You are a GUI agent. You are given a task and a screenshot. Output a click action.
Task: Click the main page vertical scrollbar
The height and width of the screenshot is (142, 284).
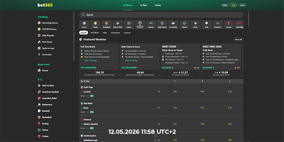(x=248, y=19)
